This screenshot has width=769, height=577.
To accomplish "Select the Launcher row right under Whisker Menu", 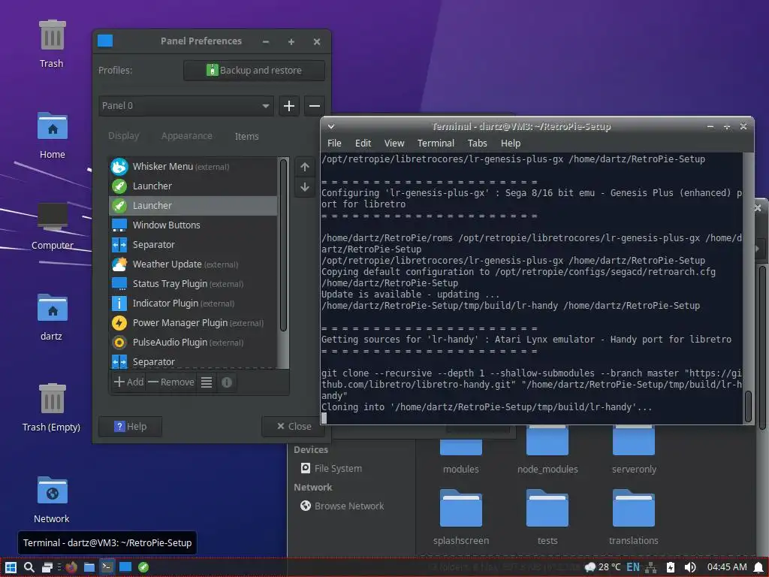I will tap(193, 186).
